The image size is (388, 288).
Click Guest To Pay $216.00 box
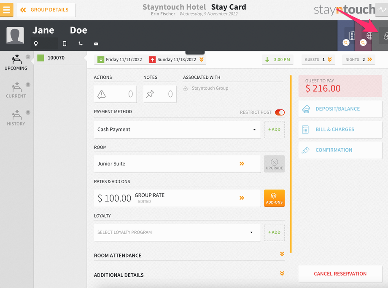(340, 86)
